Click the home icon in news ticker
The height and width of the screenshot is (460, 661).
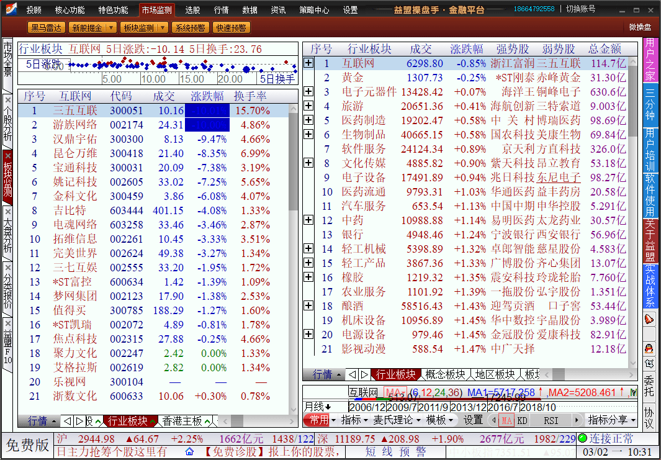point(190,452)
